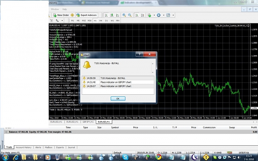The image size is (258, 161).
Task: Open the Experts terminal tab
Action: (60, 147)
